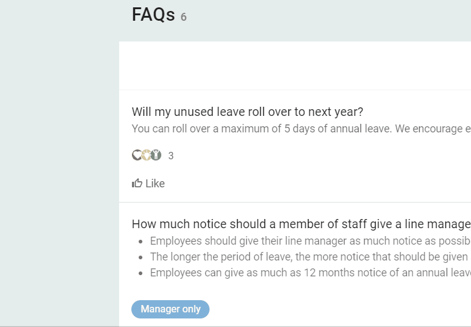
Task: Click the grey sidebar area left of FAQs
Action: pos(59,163)
